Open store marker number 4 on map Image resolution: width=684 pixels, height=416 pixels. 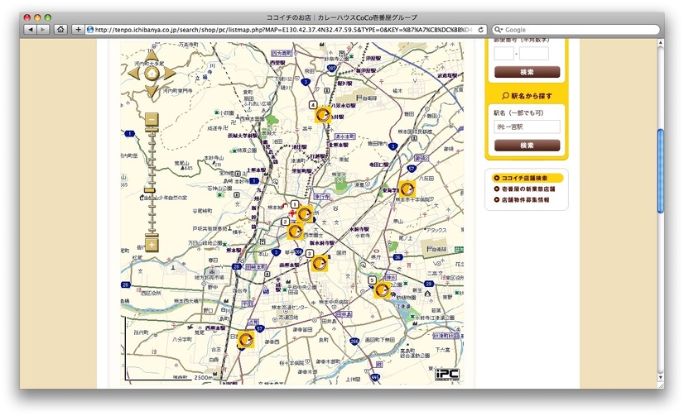coord(323,115)
